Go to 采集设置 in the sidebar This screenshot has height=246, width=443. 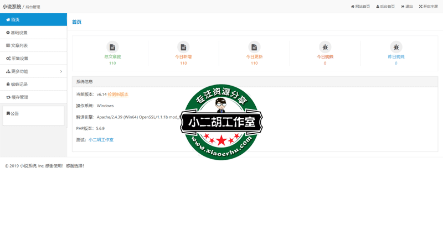(x=19, y=59)
